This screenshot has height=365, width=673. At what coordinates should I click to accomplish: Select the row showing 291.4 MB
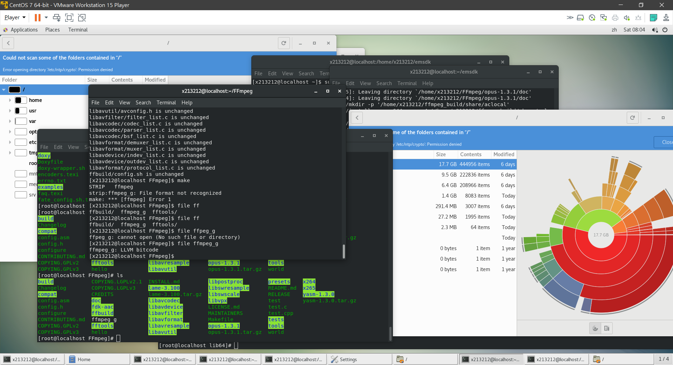pyautogui.click(x=454, y=206)
